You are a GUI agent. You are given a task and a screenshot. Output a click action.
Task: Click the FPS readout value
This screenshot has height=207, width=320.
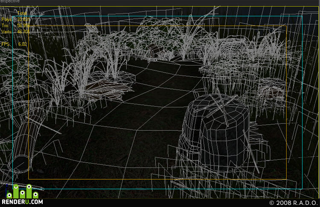[23, 44]
